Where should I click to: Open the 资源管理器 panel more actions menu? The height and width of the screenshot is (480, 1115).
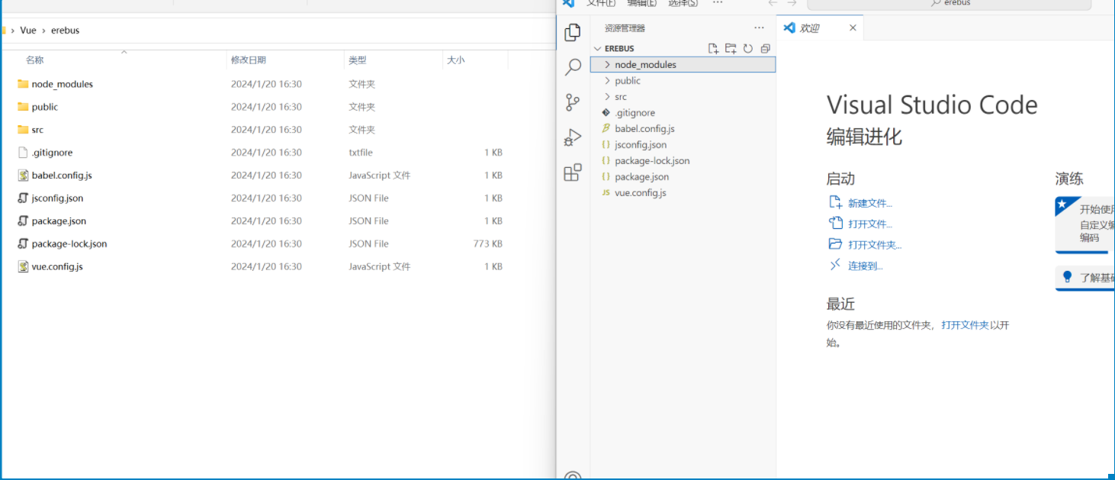(x=759, y=28)
